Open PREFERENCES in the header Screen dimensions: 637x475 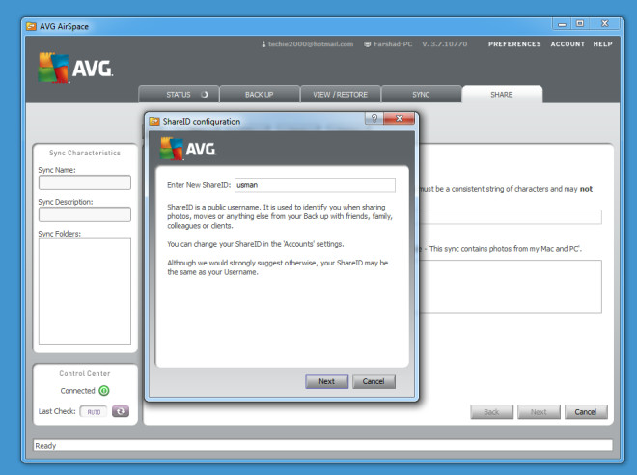point(514,43)
